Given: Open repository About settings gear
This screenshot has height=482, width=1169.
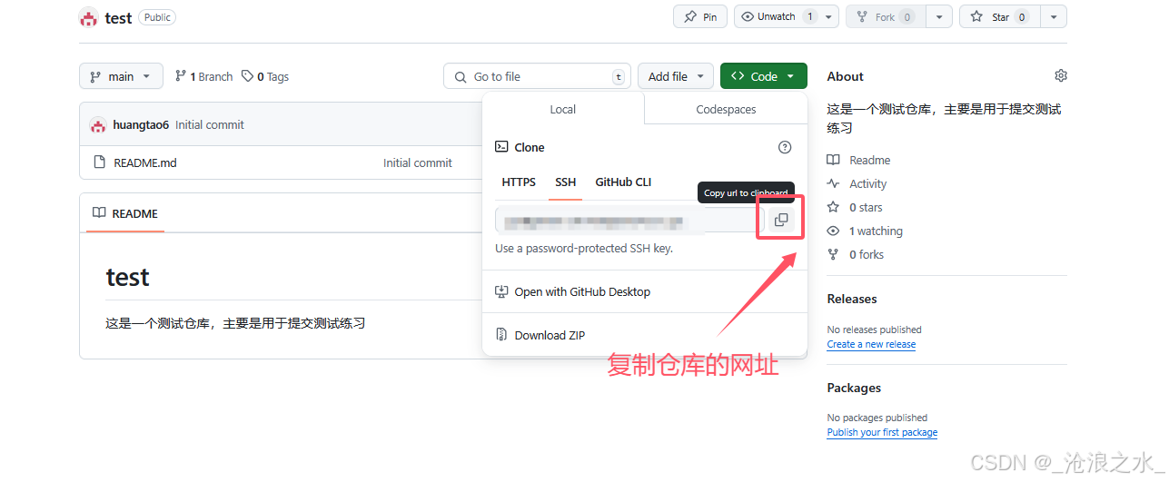Looking at the screenshot, I should pyautogui.click(x=1060, y=76).
